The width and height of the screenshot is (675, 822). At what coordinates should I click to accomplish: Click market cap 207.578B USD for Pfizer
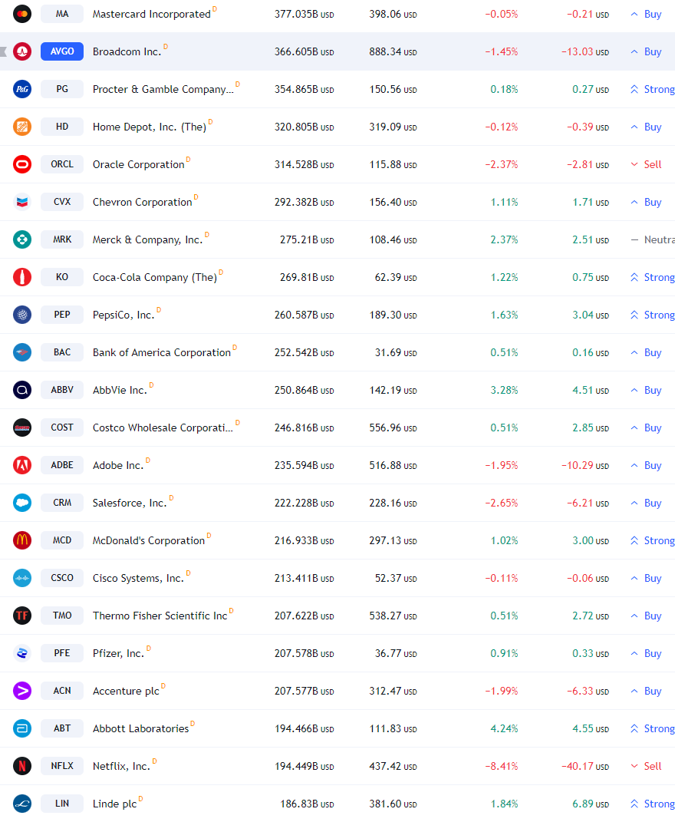[304, 653]
